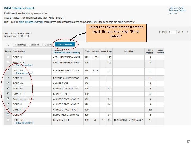Click the Clear All button

pos(49,45)
